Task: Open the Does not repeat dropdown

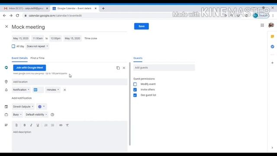Action: coord(37,46)
